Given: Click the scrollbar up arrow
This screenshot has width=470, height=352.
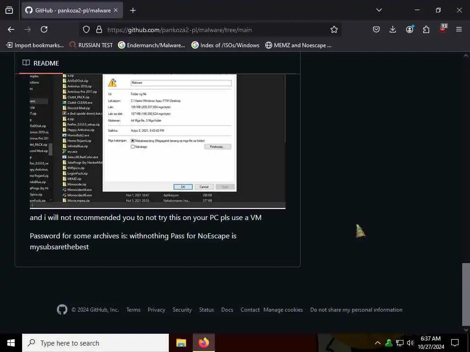Looking at the screenshot, I should point(466,55).
